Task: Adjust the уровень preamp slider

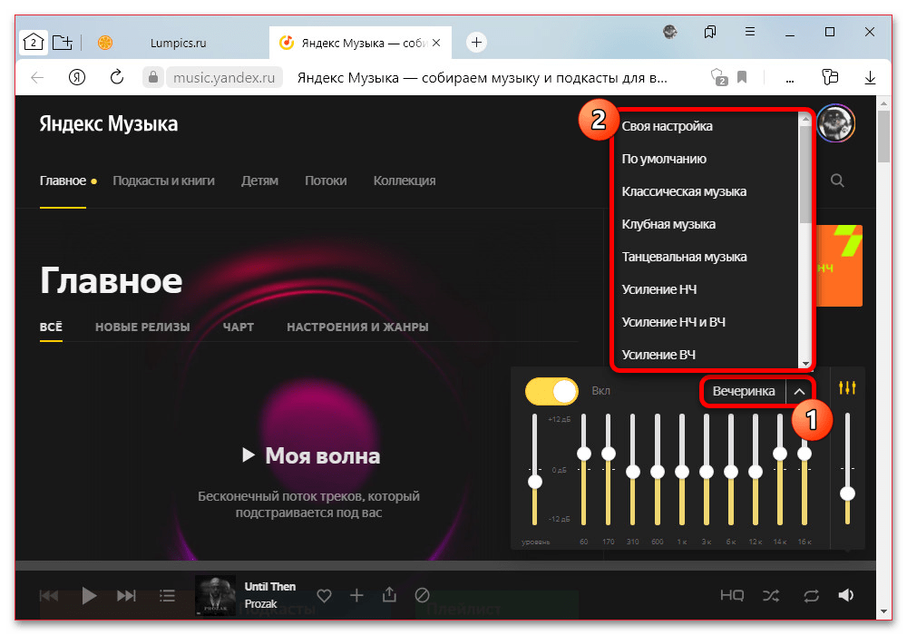Action: 535,481
